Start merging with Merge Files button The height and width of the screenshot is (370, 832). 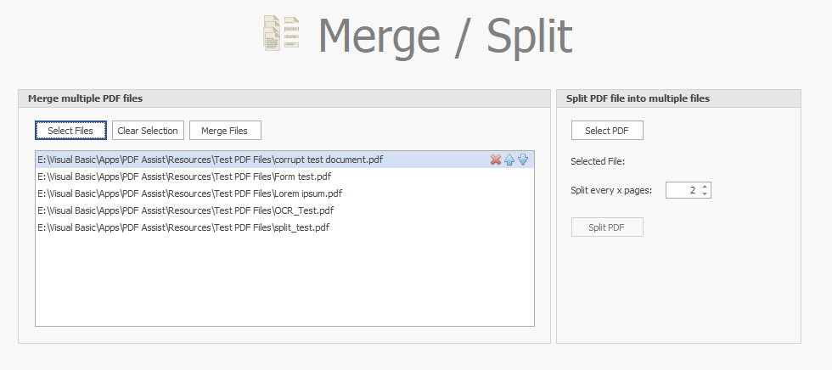click(x=225, y=131)
